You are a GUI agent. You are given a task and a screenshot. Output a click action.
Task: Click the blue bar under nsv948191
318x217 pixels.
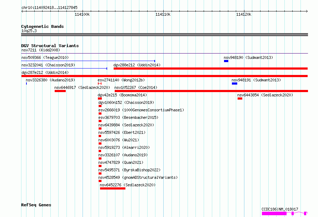234,84
